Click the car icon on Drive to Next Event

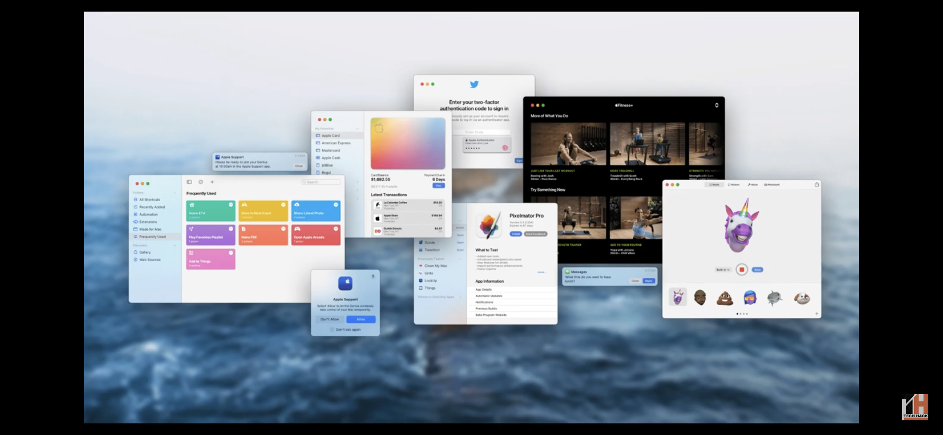244,205
